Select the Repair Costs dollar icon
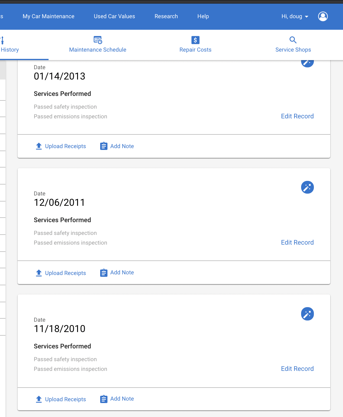 tap(195, 40)
